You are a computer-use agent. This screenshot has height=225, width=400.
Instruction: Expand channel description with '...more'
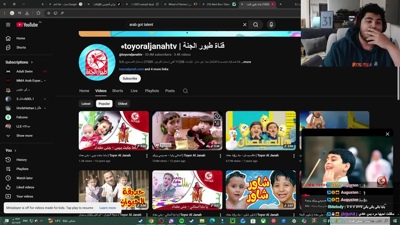[246, 62]
